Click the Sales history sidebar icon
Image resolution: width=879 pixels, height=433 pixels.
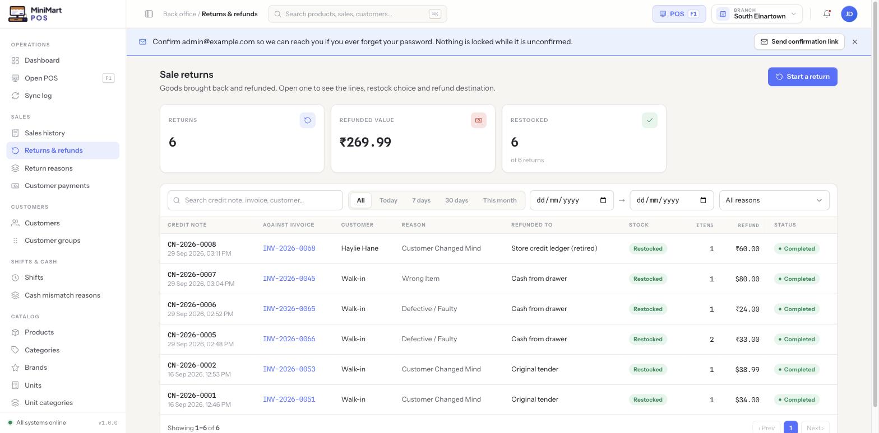[15, 133]
